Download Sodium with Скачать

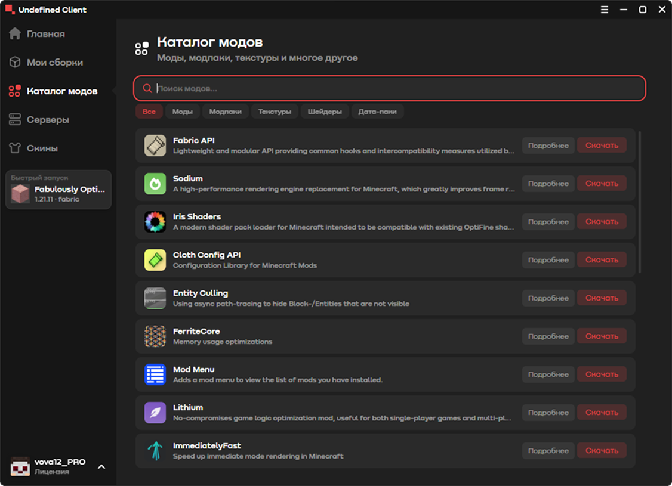(x=602, y=184)
